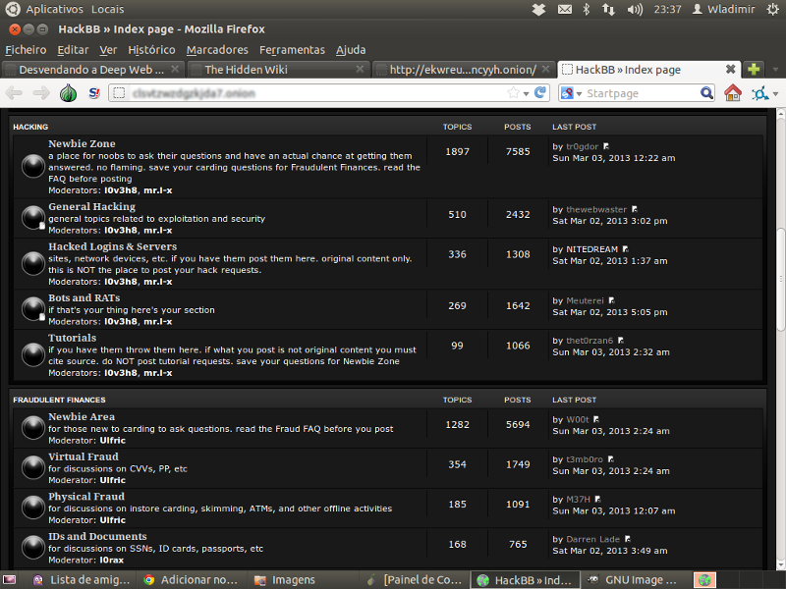
Task: Switch to the Lista de amigos taskbar window
Action: click(x=82, y=580)
